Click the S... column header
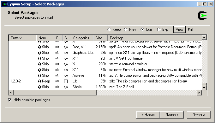215x123 pixels. click(67, 38)
